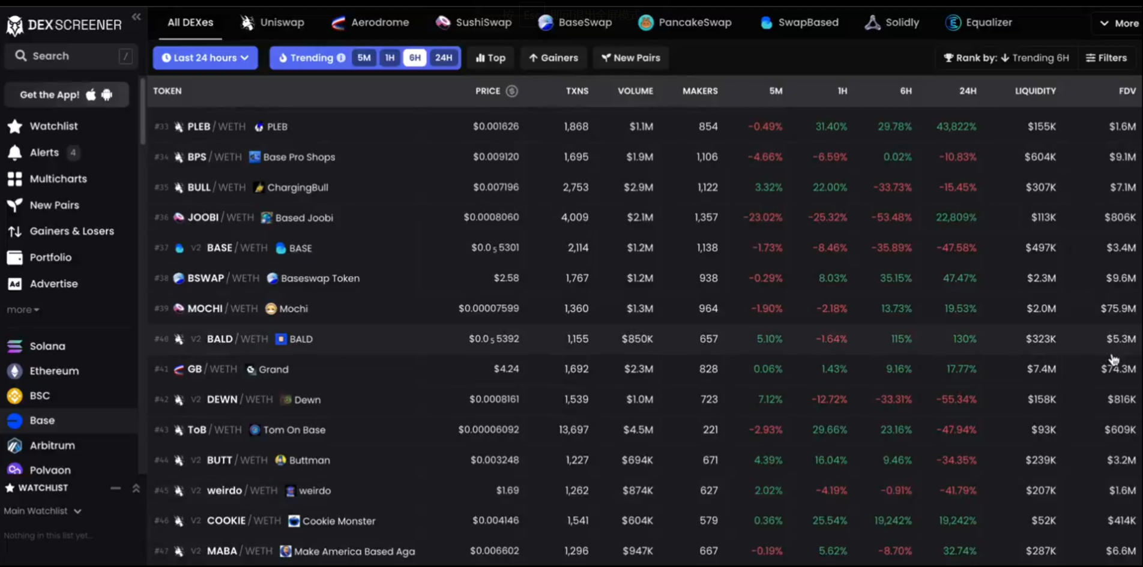The image size is (1143, 567).
Task: Click the Gainers & Losers arrows icon
Action: point(15,231)
